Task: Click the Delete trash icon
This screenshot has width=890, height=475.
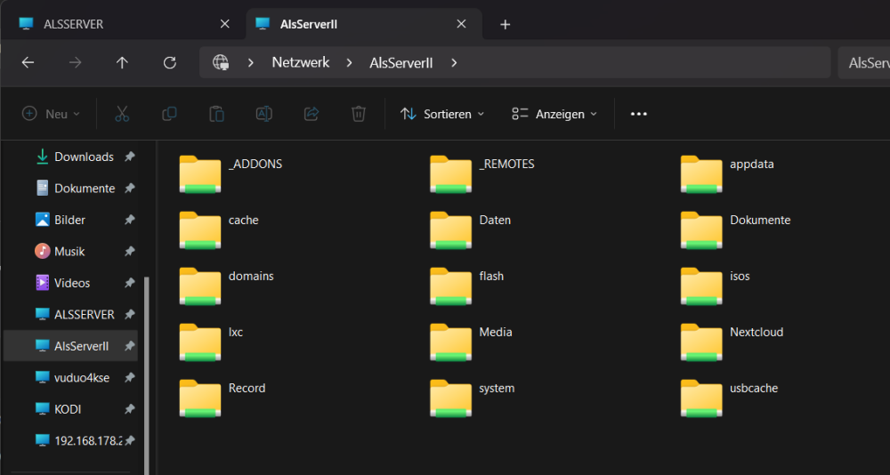Action: 358,114
